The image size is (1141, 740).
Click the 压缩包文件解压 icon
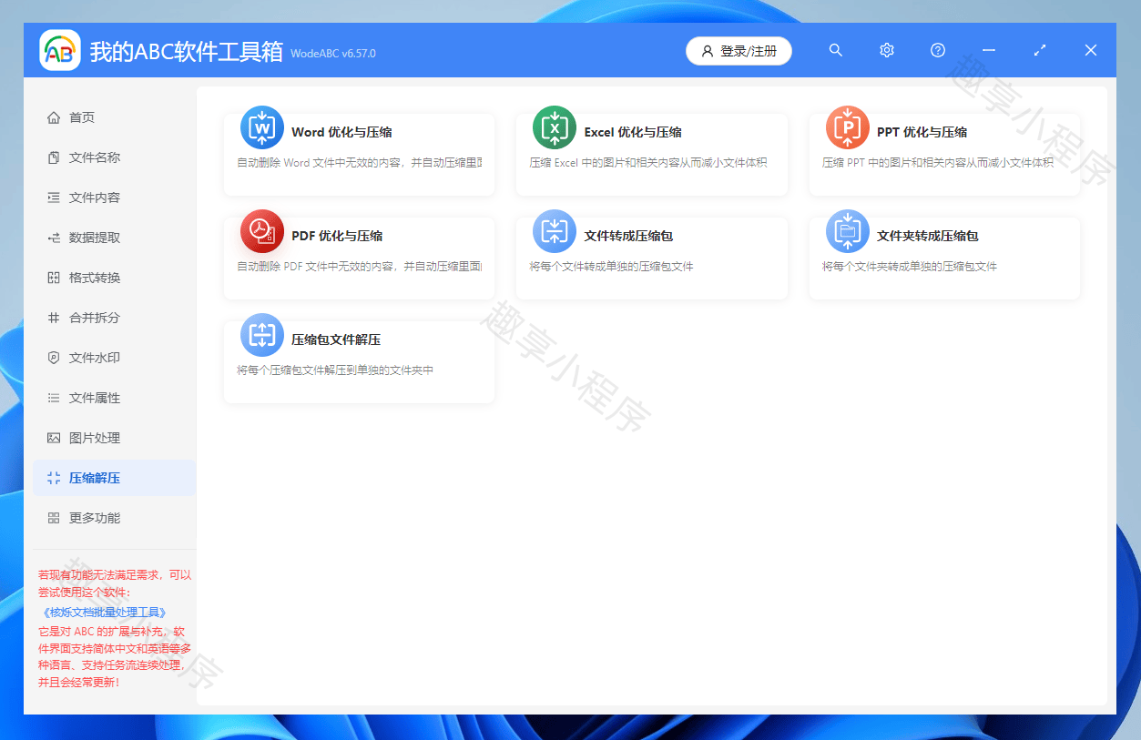pyautogui.click(x=262, y=335)
